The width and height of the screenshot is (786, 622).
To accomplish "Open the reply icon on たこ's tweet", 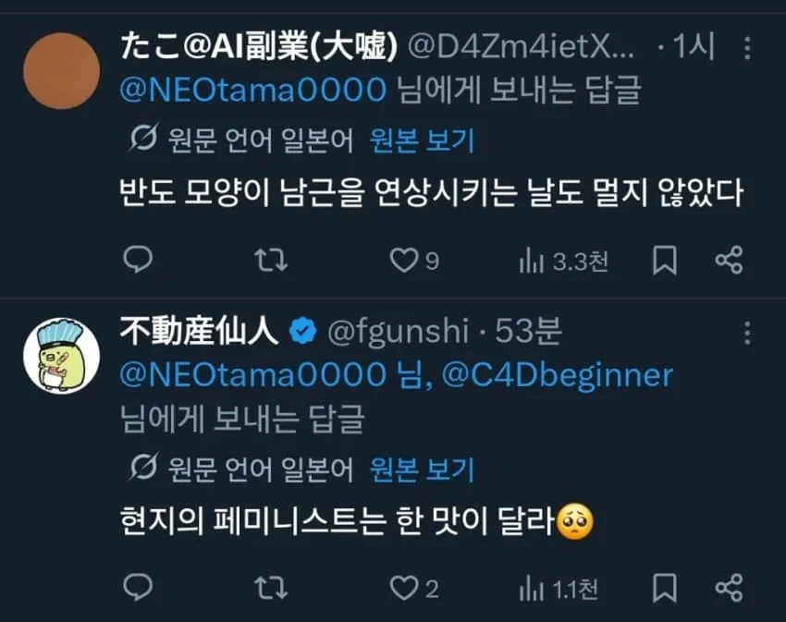I will pyautogui.click(x=139, y=261).
